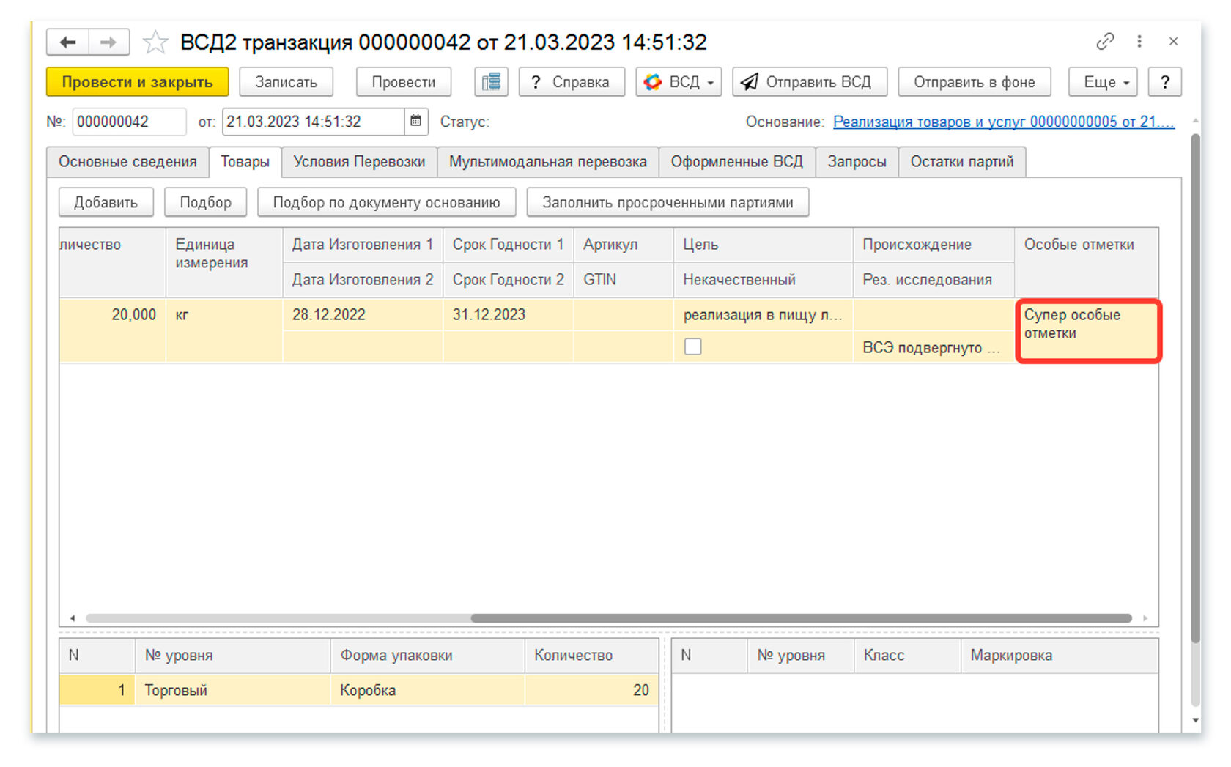Copy link to document via chain icon
1231x767 pixels.
point(1104,42)
